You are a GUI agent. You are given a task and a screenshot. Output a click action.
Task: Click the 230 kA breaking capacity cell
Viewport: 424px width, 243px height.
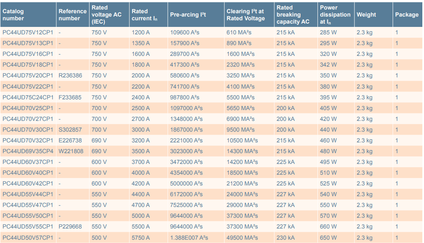click(286, 238)
